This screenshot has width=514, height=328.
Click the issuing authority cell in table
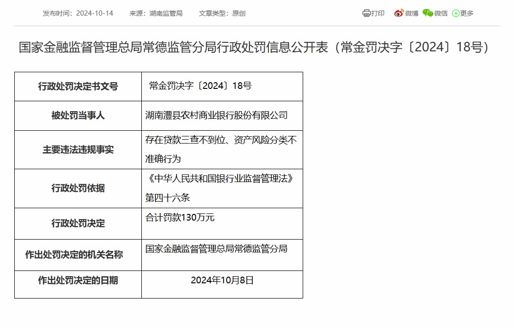pos(217,249)
